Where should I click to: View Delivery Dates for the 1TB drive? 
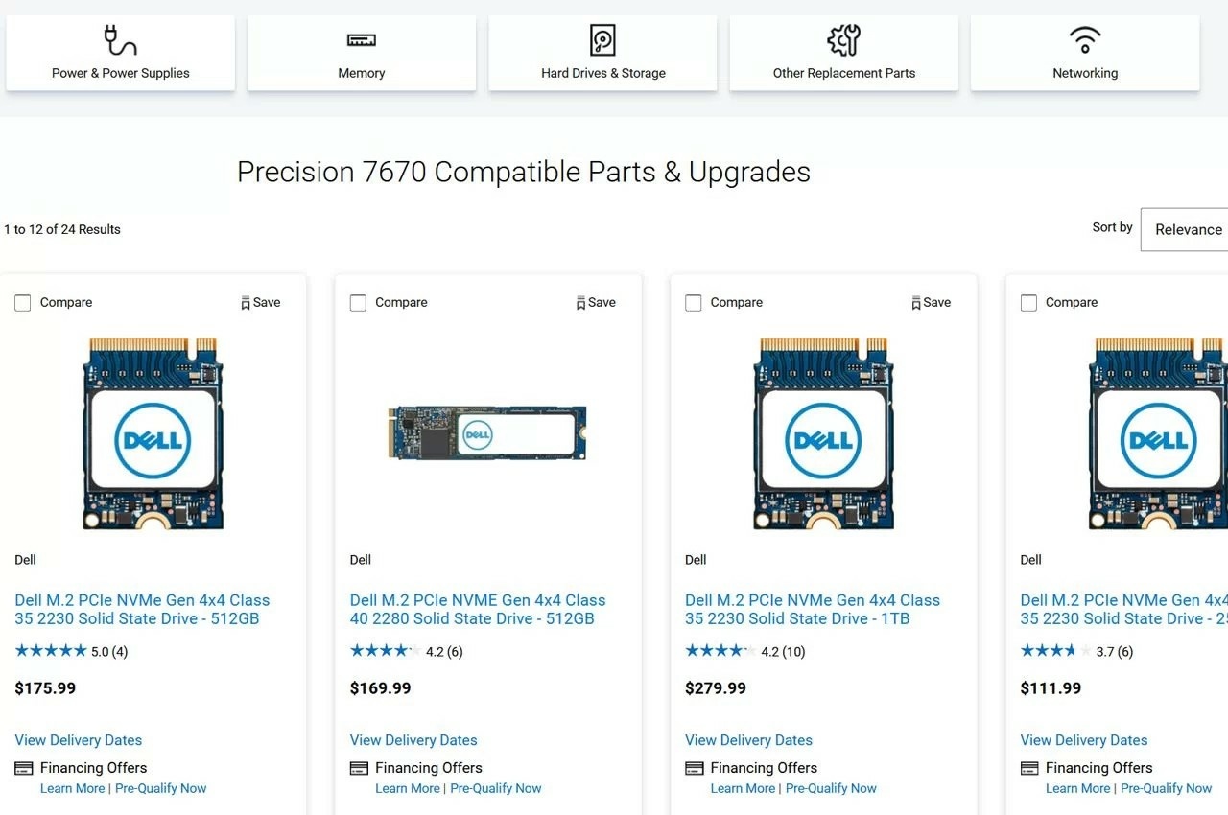[x=748, y=740]
